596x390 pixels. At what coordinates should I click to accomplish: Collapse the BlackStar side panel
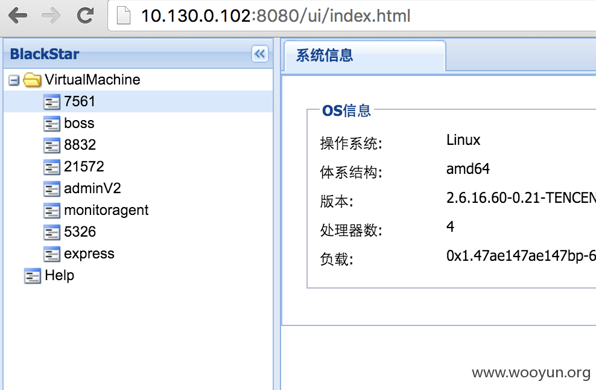260,54
